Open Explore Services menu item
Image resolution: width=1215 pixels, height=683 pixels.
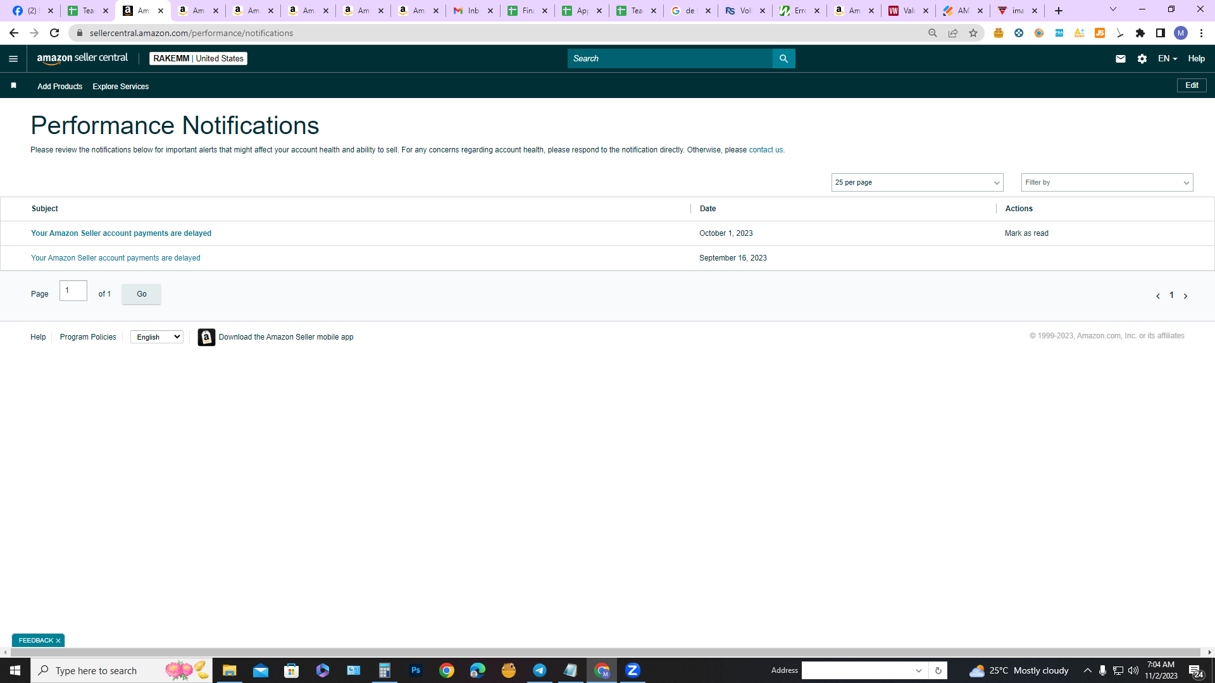[120, 87]
